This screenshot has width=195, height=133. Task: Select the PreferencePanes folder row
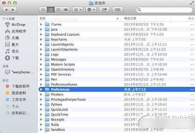pyautogui.click(x=116, y=84)
